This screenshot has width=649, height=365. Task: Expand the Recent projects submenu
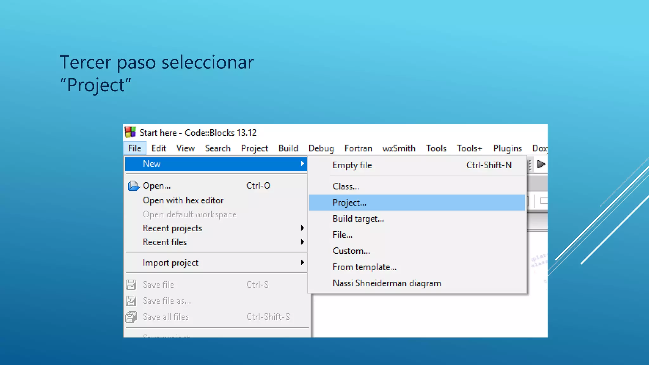pos(302,228)
